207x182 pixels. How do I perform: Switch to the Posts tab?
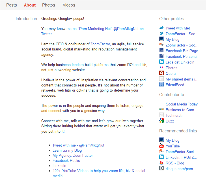tap(12, 5)
